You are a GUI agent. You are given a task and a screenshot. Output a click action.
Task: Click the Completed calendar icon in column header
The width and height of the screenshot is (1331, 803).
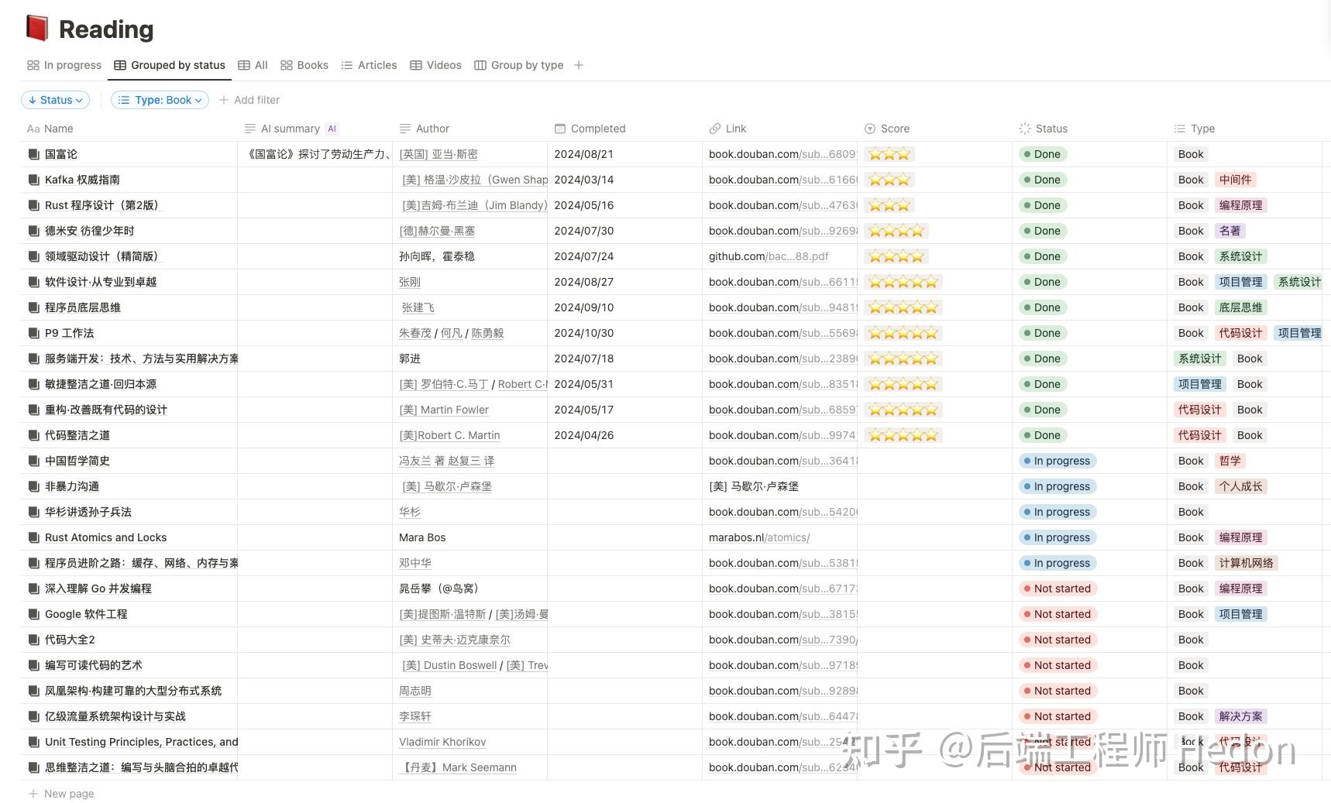pyautogui.click(x=559, y=129)
